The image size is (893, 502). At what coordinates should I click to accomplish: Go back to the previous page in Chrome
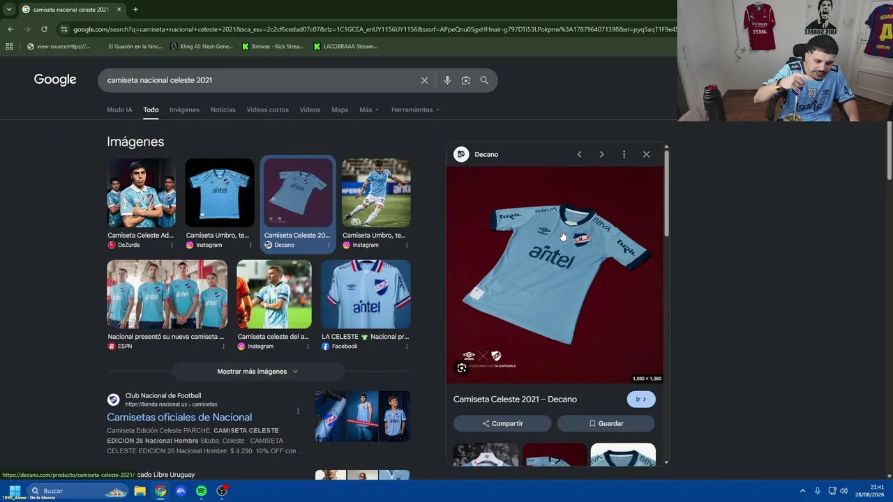coord(10,29)
